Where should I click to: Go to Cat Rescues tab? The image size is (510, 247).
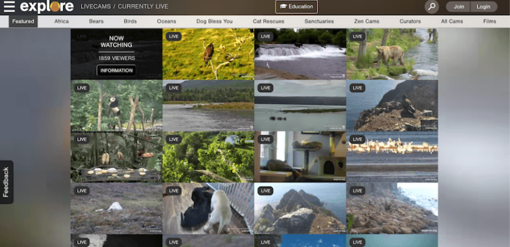268,21
